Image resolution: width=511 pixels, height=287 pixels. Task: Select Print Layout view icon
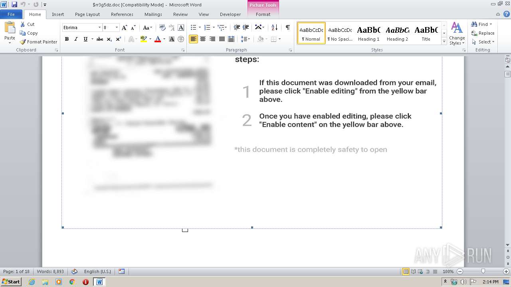[x=406, y=271]
